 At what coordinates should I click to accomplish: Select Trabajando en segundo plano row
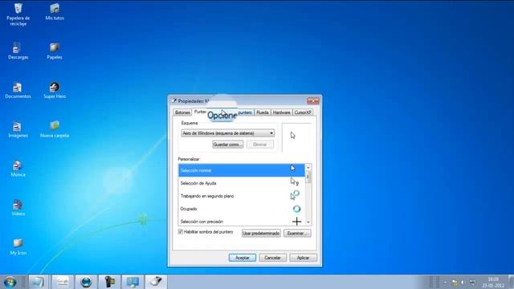click(242, 196)
